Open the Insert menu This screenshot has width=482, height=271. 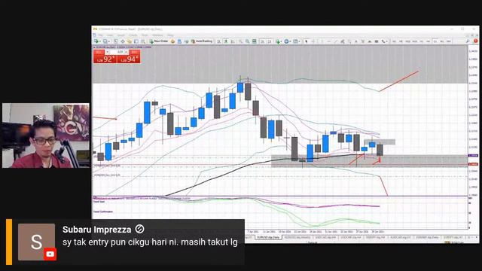click(120, 35)
